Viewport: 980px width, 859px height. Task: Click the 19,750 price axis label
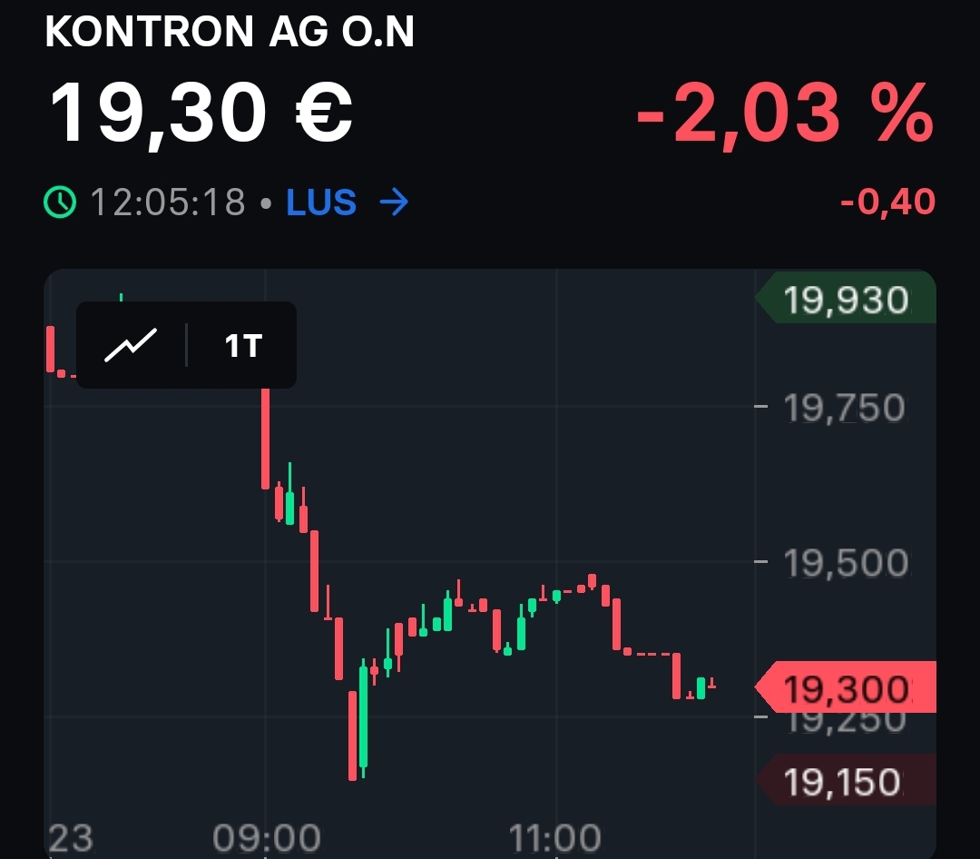pos(845,409)
